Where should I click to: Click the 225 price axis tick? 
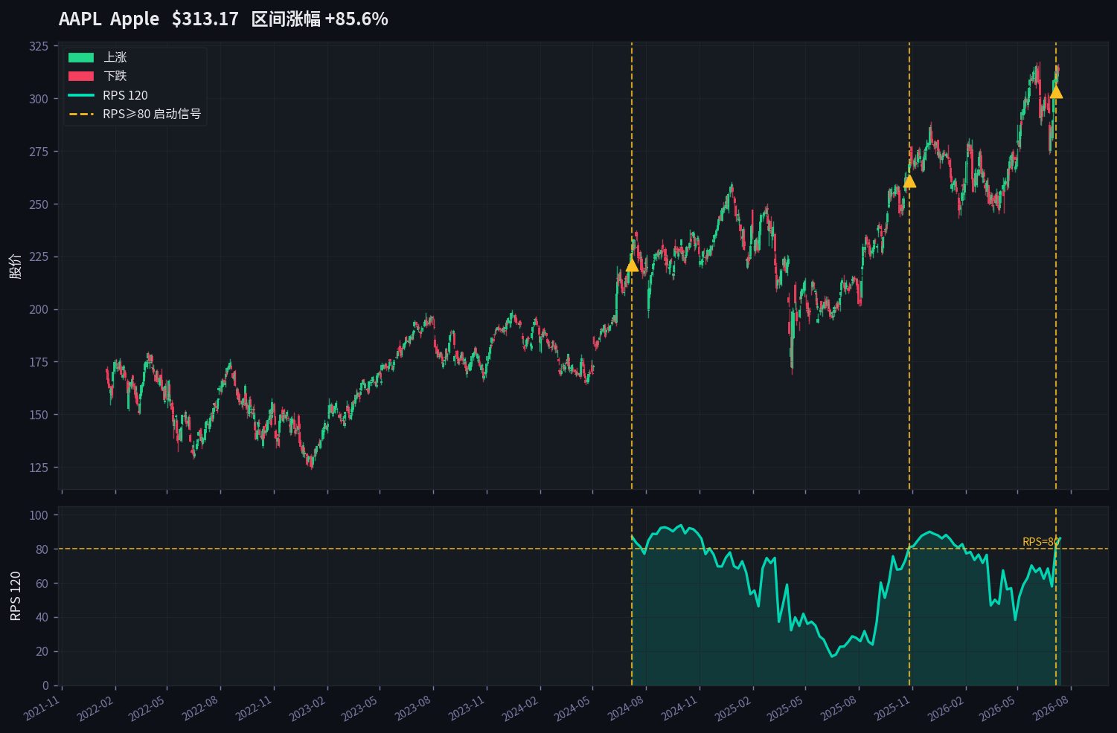pyautogui.click(x=39, y=256)
